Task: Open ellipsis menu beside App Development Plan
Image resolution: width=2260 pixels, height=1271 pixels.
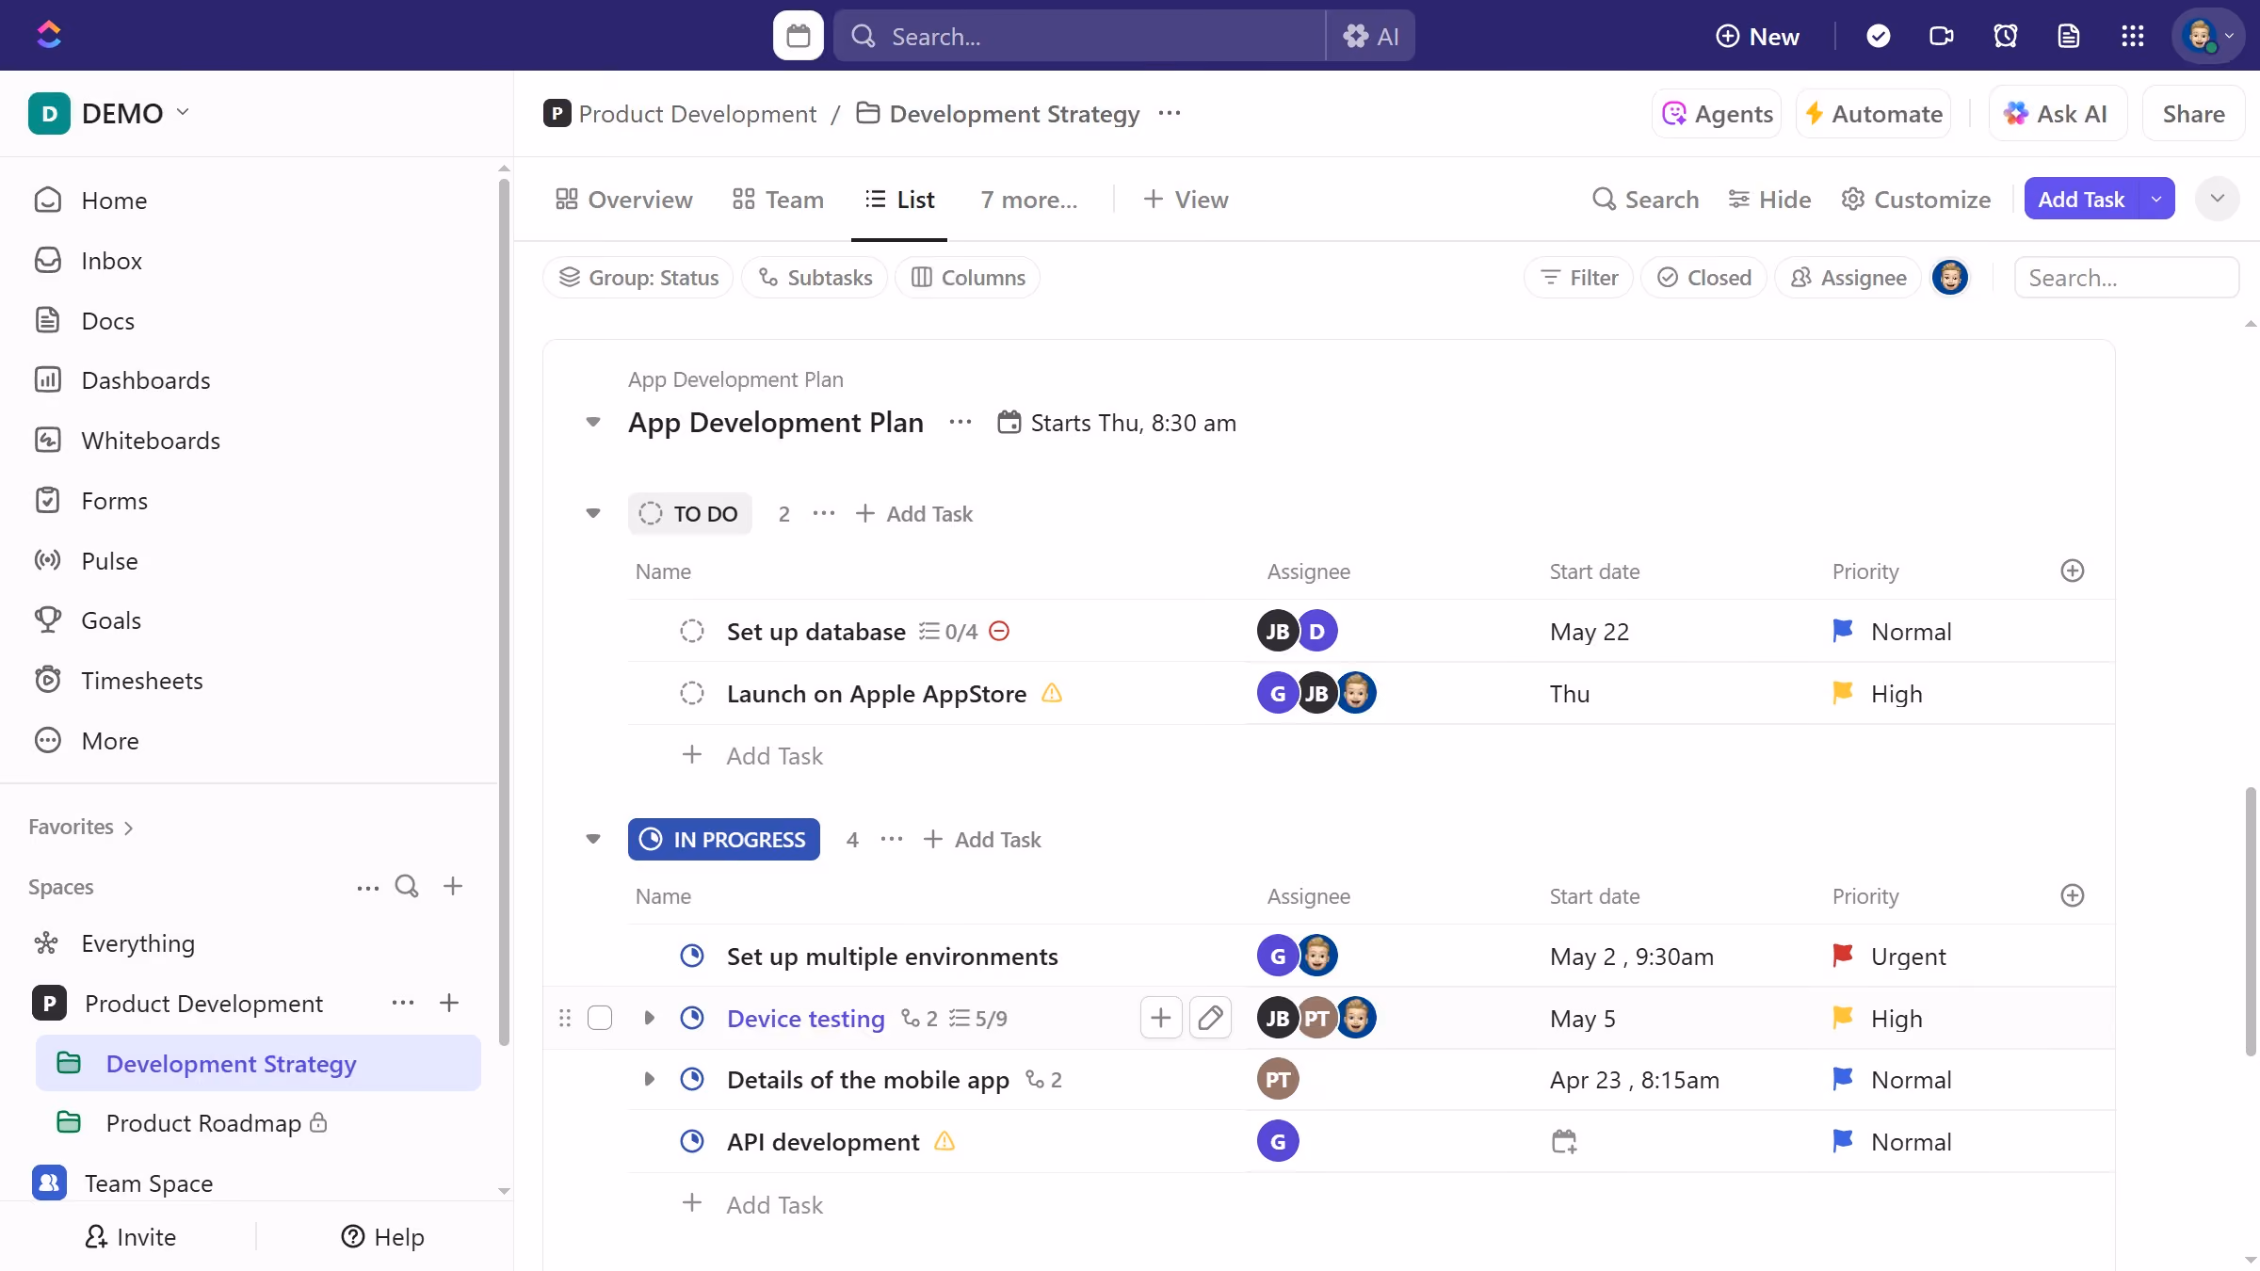Action: (x=960, y=422)
